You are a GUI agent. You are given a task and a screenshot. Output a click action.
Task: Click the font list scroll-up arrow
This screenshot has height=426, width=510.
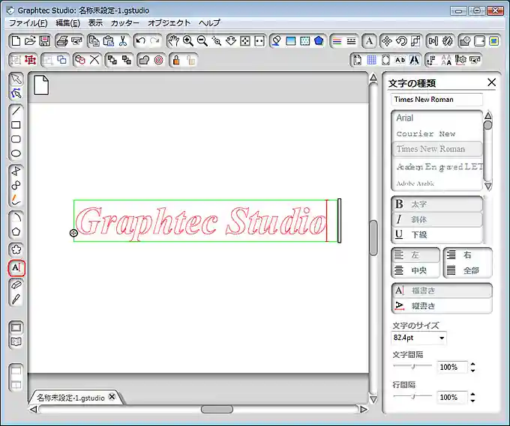(488, 115)
